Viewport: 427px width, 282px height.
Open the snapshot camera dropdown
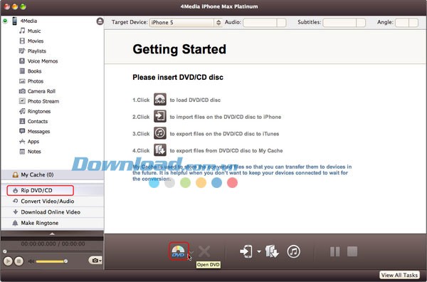[95, 261]
